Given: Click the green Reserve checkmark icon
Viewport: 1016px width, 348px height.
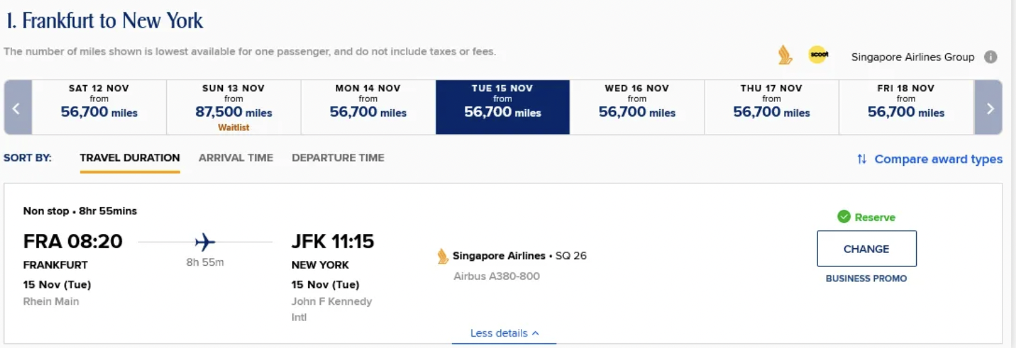Looking at the screenshot, I should tap(844, 216).
